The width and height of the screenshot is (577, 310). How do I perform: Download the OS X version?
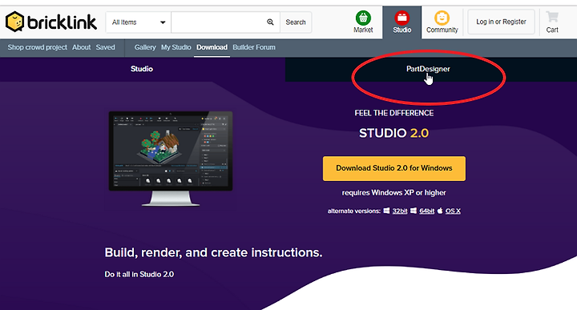coord(453,211)
